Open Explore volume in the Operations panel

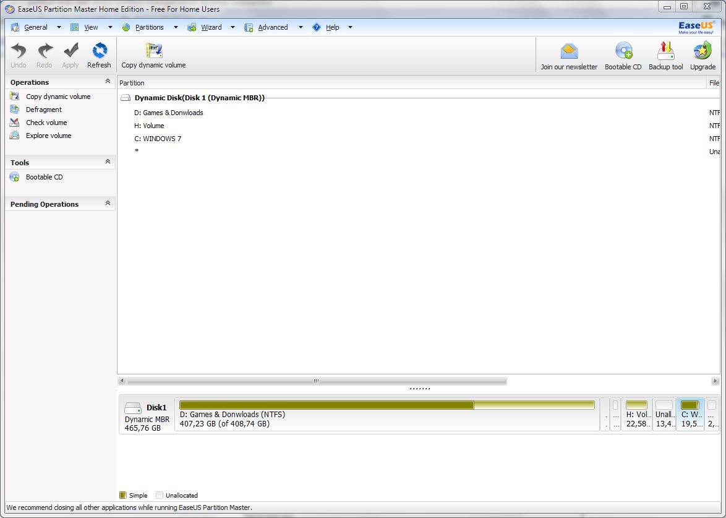tap(49, 136)
